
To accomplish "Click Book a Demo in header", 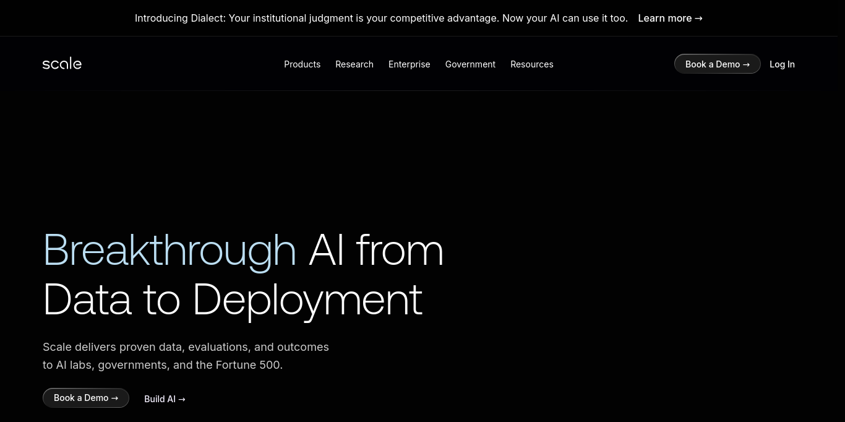I will pyautogui.click(x=717, y=64).
